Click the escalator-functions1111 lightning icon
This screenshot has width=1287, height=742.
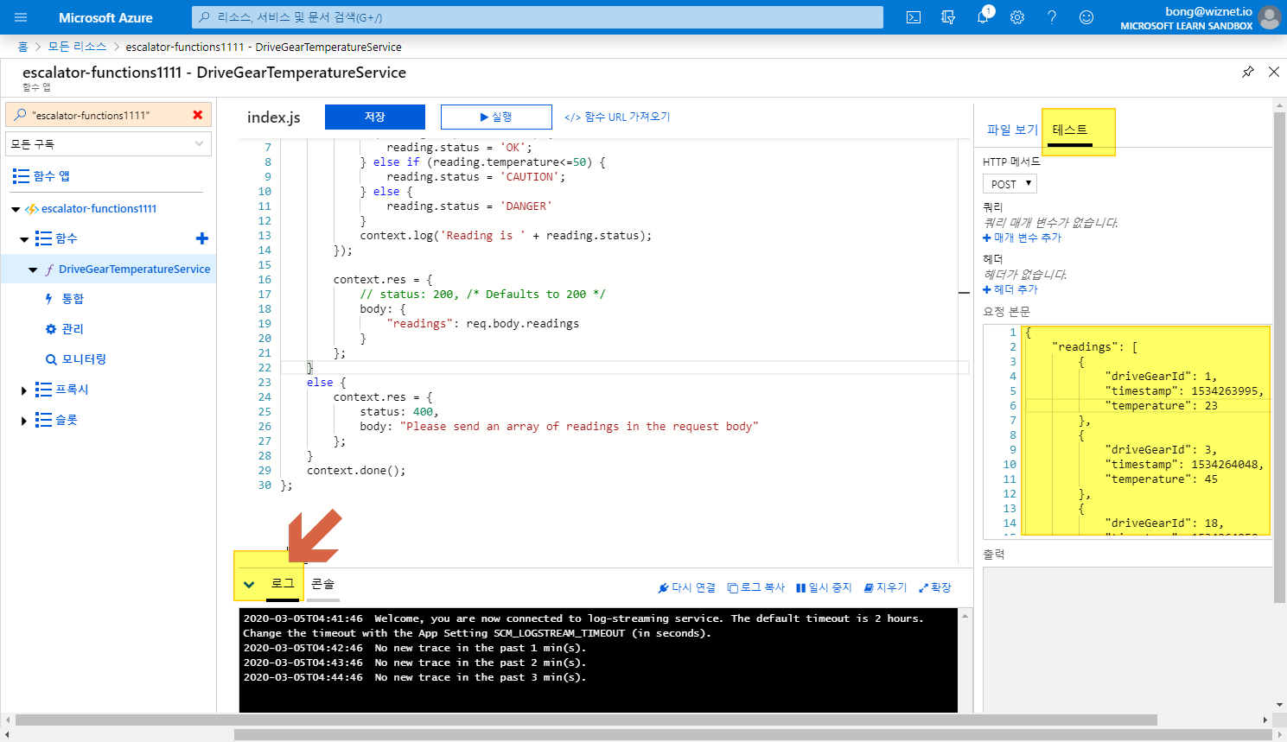[32, 209]
